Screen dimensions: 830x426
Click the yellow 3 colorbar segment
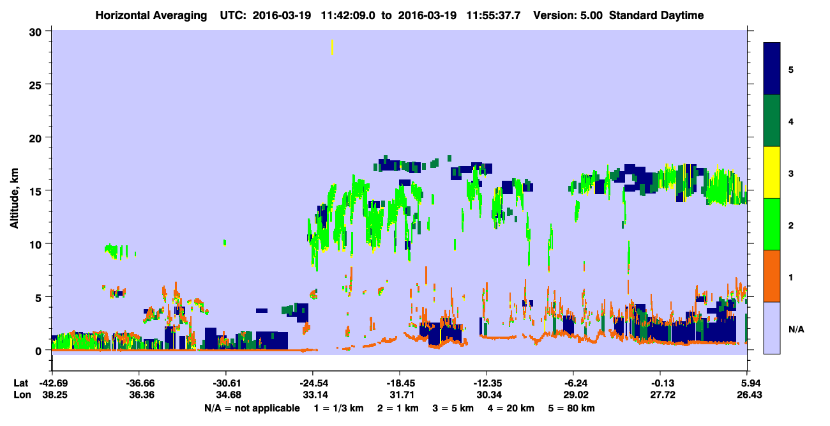772,172
